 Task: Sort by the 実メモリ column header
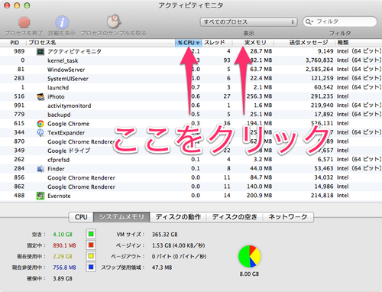253,43
